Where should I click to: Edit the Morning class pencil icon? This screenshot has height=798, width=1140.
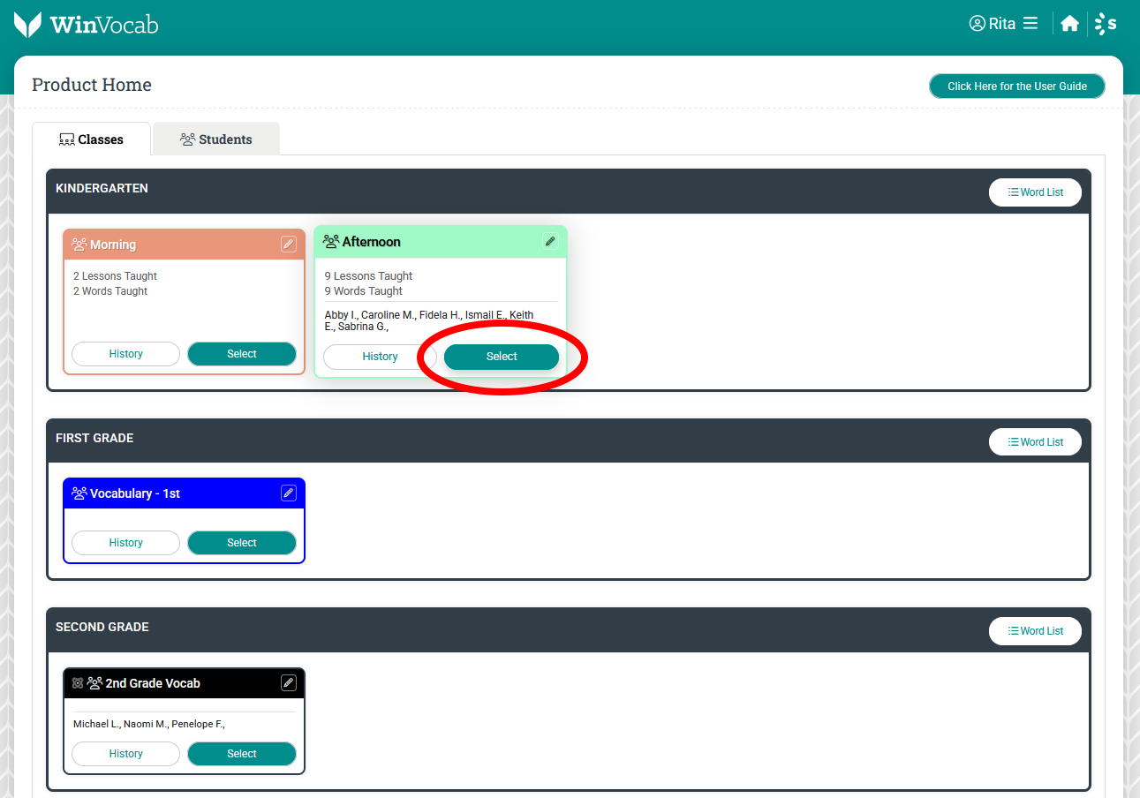[x=288, y=245]
